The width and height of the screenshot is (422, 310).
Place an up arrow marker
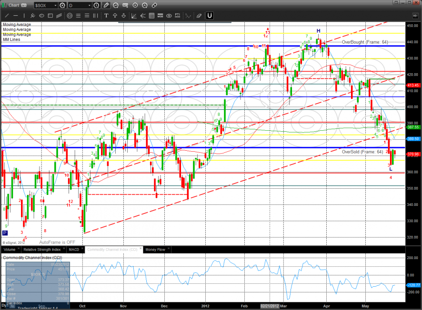[x=115, y=16]
